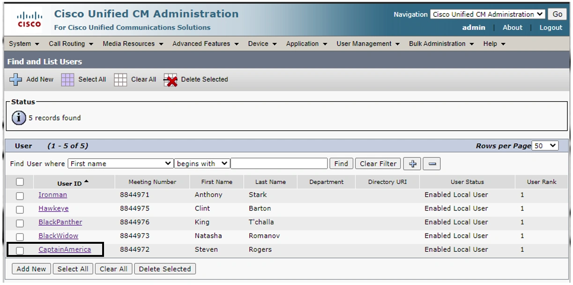The height and width of the screenshot is (285, 573).
Task: Remove a search filter row with minus button
Action: coord(432,164)
